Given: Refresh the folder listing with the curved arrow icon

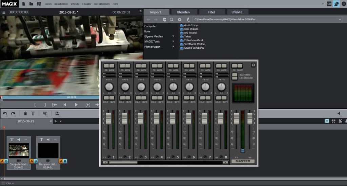Looking at the screenshot, I should click(x=188, y=20).
